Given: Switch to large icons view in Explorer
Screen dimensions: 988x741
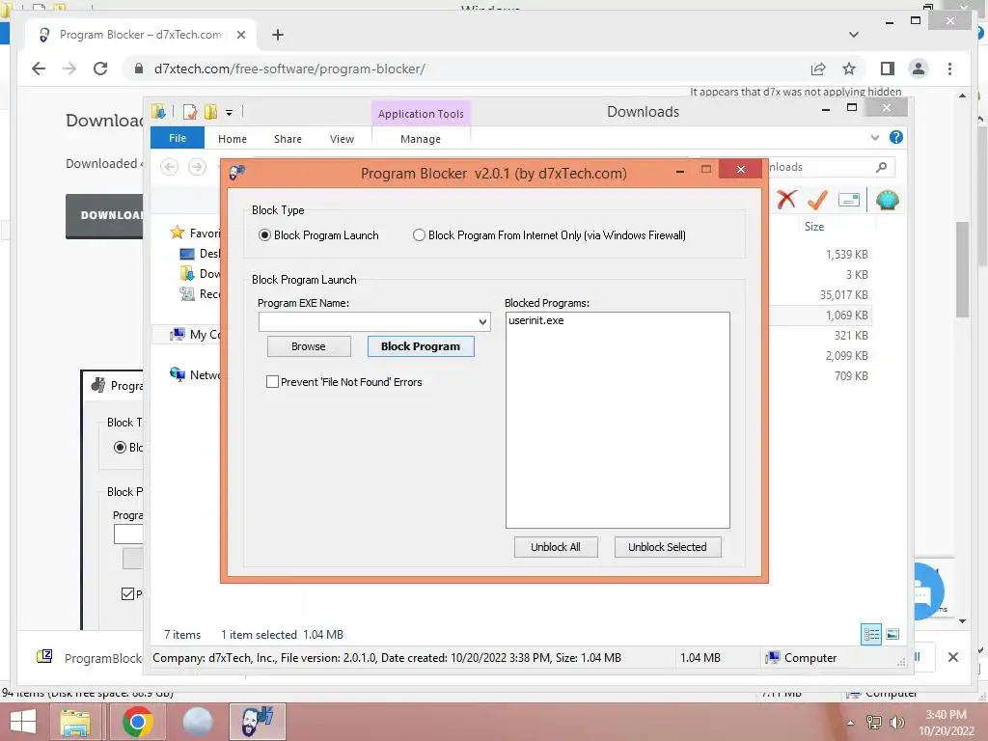Looking at the screenshot, I should click(x=892, y=634).
